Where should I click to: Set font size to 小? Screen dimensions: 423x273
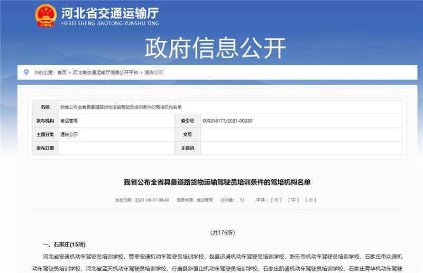(310, 200)
